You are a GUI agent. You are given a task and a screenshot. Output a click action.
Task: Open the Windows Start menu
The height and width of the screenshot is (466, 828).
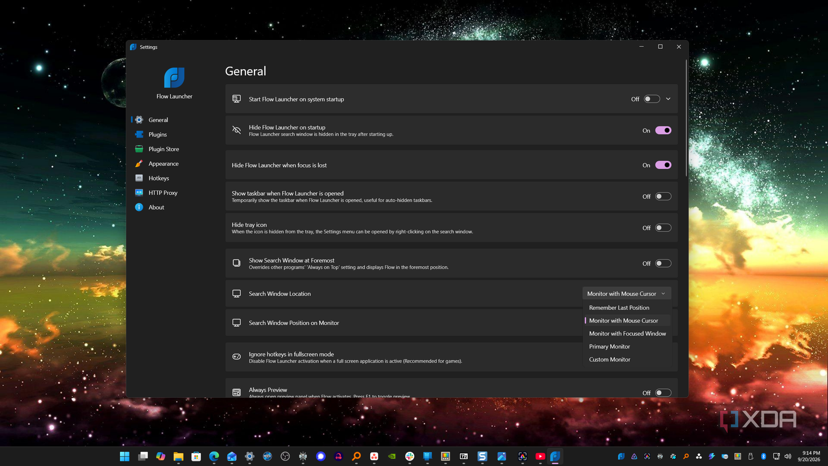(x=124, y=456)
